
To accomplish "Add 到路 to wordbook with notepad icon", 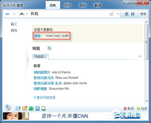I will [50, 48].
